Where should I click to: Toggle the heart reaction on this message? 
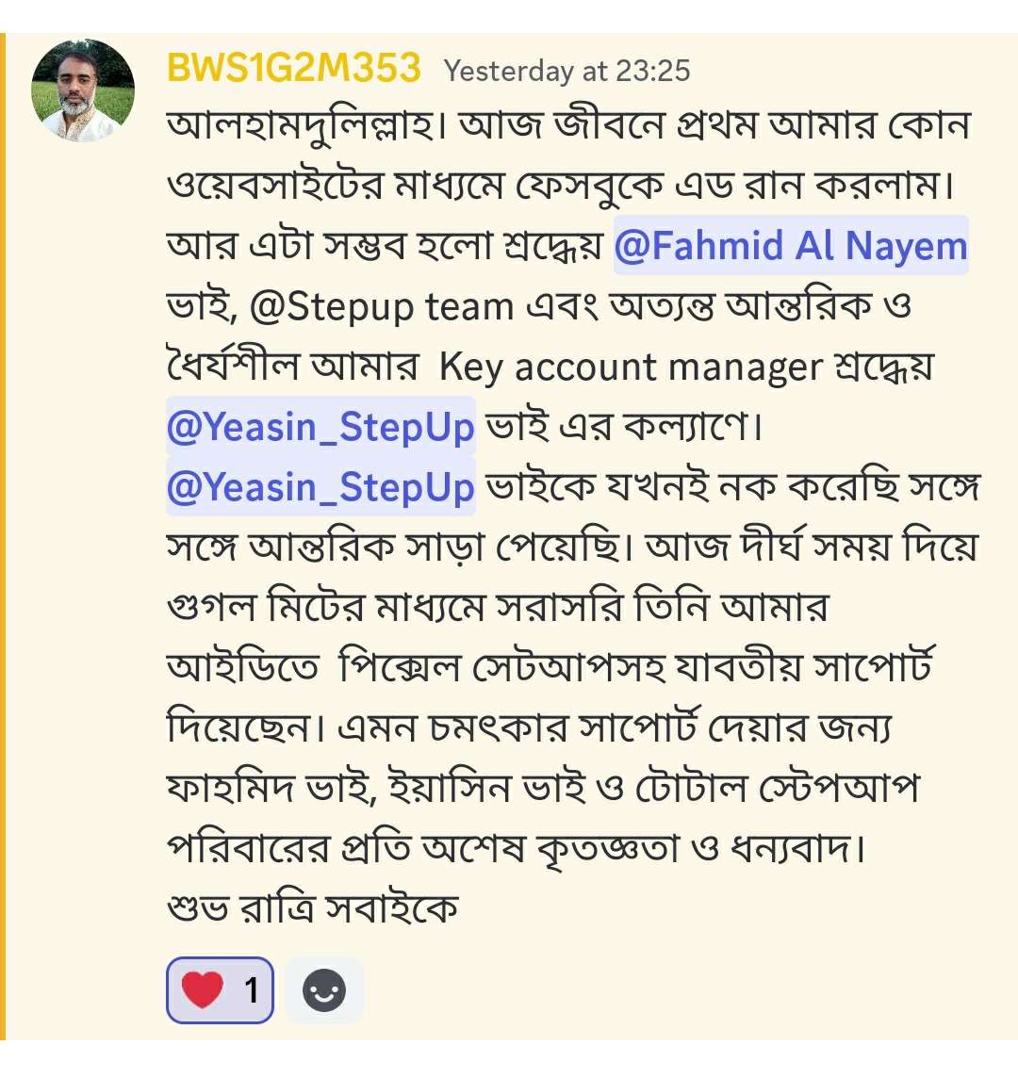point(221,990)
